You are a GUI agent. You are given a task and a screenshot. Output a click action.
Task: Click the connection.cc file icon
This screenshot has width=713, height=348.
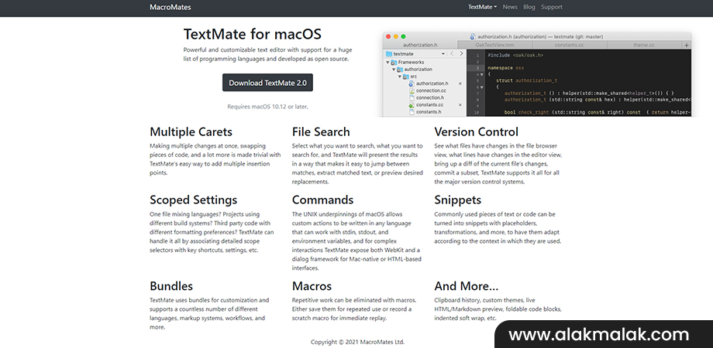[x=412, y=90]
